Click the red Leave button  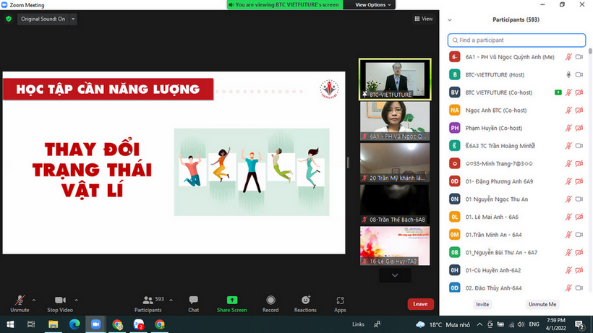420,304
